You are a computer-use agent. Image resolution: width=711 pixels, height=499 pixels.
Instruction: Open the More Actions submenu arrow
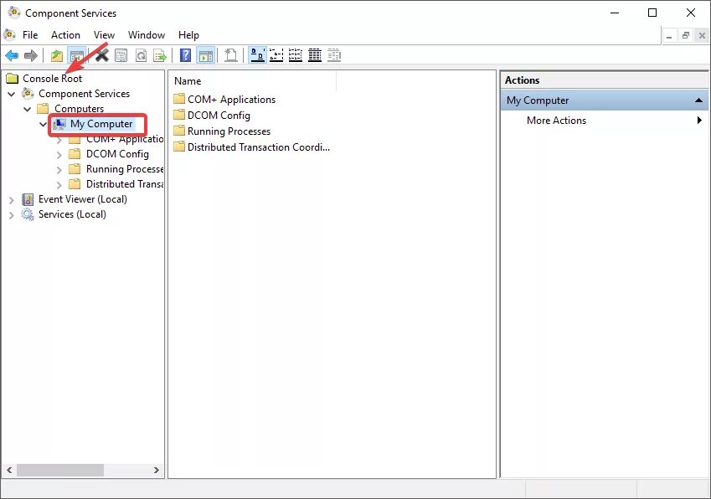pos(699,120)
